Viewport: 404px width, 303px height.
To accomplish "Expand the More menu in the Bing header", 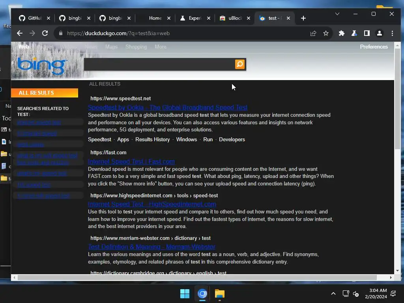I will [161, 47].
